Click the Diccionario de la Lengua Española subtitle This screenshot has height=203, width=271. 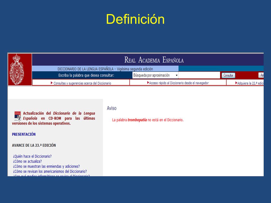pyautogui.click(x=105, y=69)
